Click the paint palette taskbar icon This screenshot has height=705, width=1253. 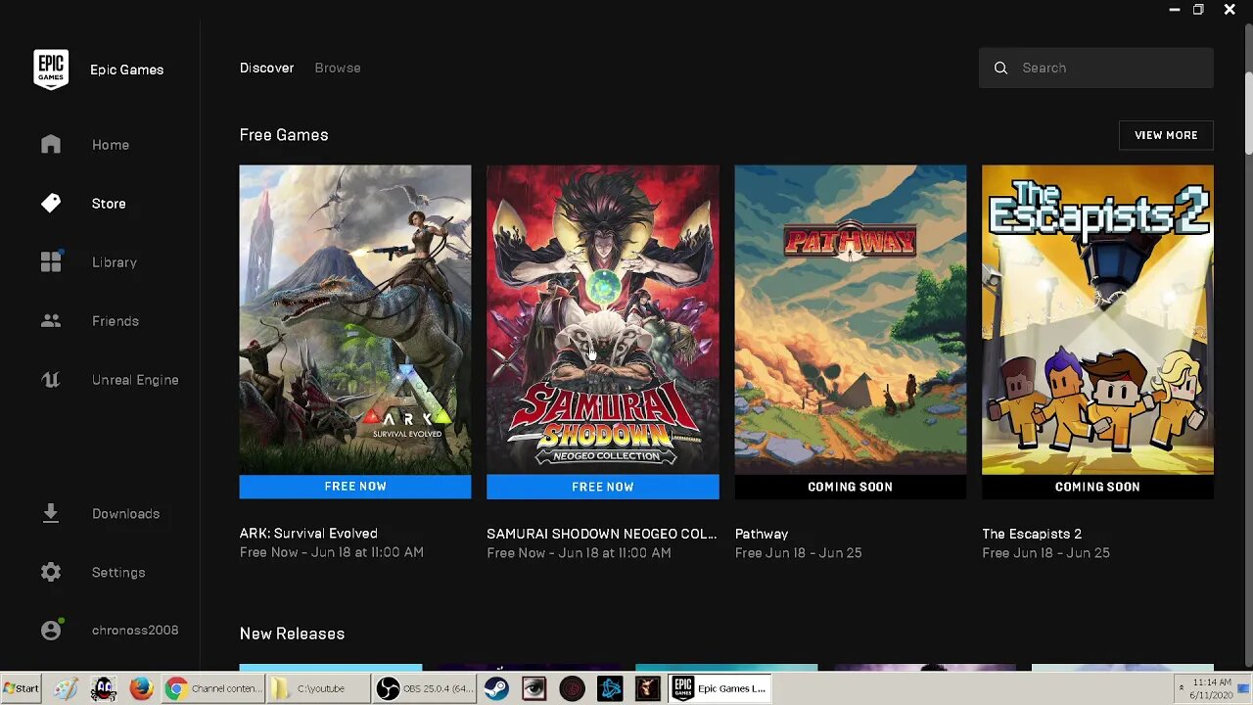[66, 688]
